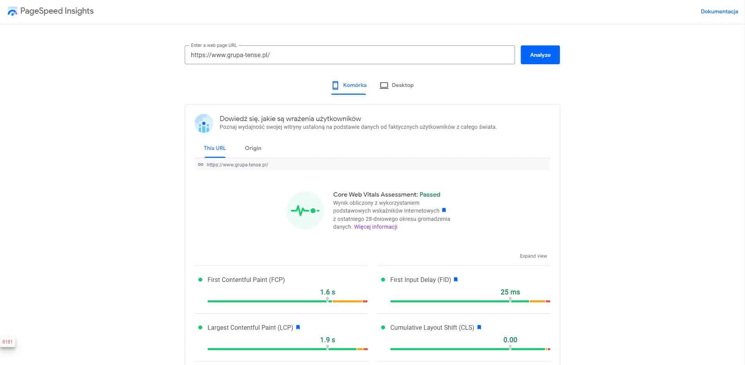
Task: Select the Origin tab
Action: coord(253,148)
